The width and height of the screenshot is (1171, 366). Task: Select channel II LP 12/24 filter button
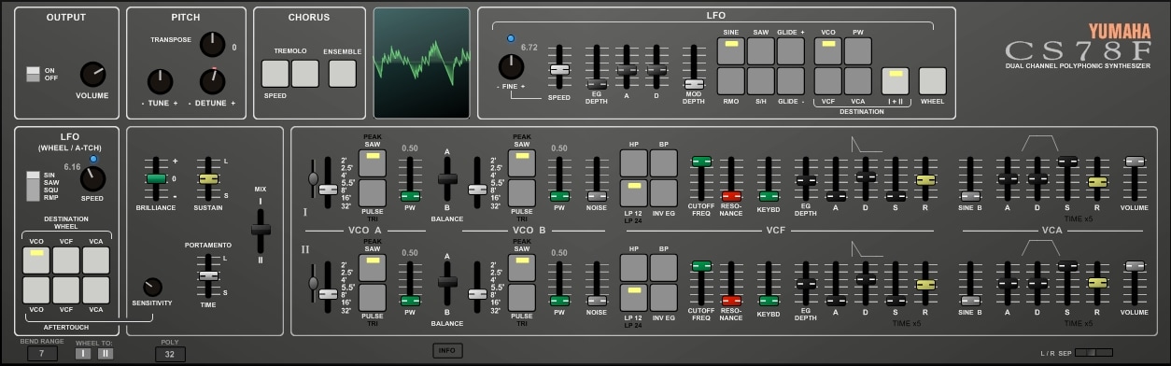pyautogui.click(x=634, y=297)
